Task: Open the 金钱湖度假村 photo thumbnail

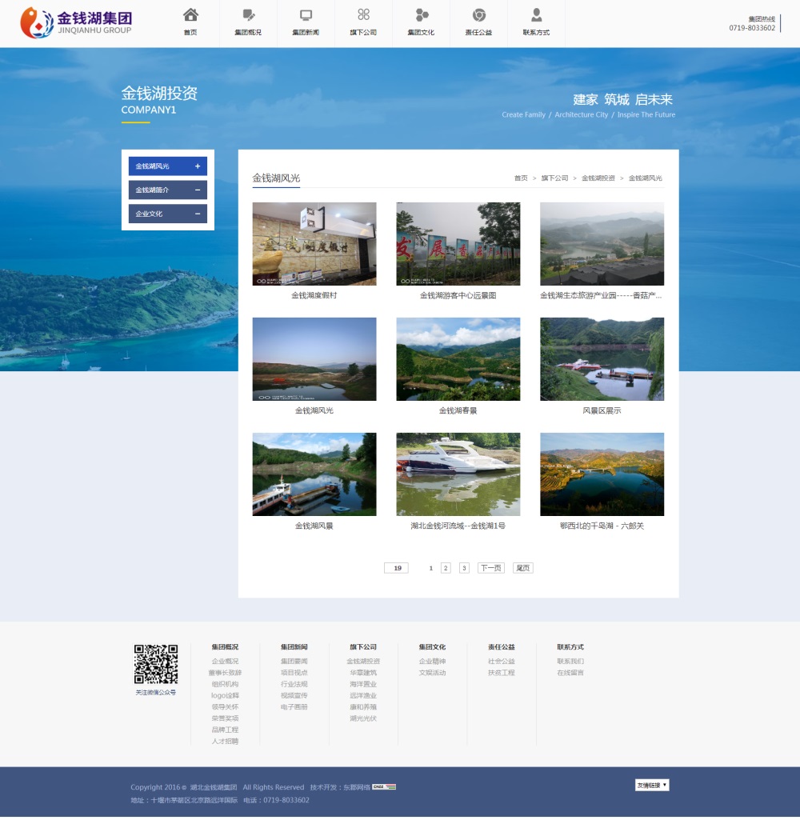Action: (314, 244)
